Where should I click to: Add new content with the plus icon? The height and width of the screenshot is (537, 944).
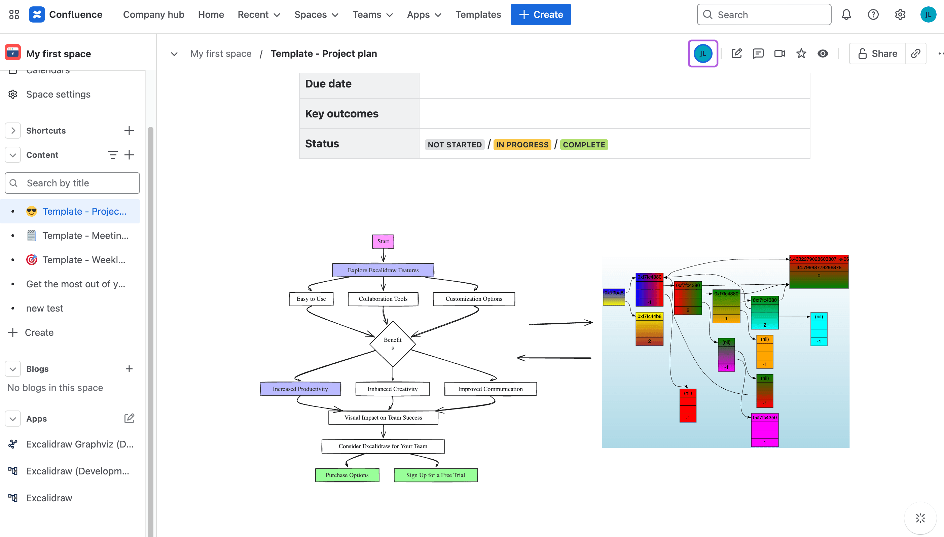[x=129, y=155]
